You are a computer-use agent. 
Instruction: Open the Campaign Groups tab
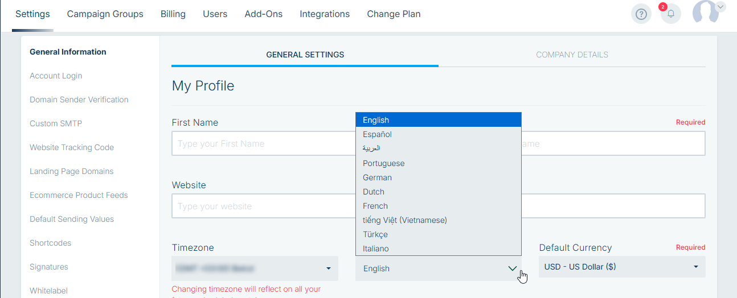(105, 14)
